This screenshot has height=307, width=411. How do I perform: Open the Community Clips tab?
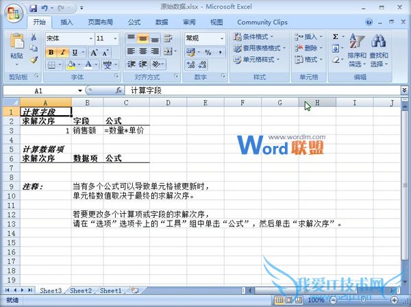(x=262, y=23)
